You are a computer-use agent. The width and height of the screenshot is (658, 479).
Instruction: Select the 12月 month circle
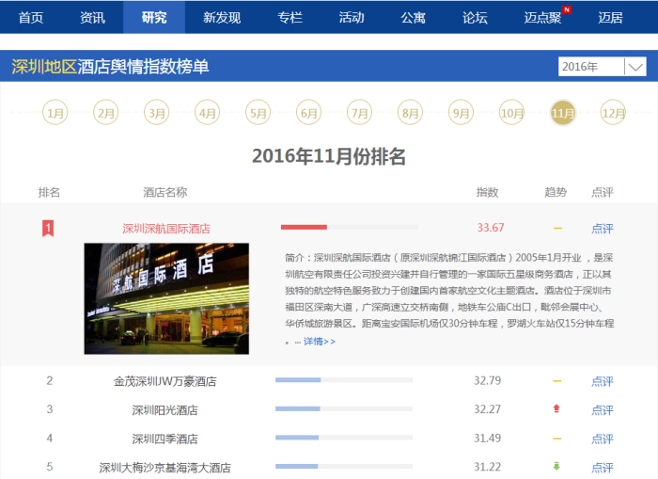pos(613,113)
